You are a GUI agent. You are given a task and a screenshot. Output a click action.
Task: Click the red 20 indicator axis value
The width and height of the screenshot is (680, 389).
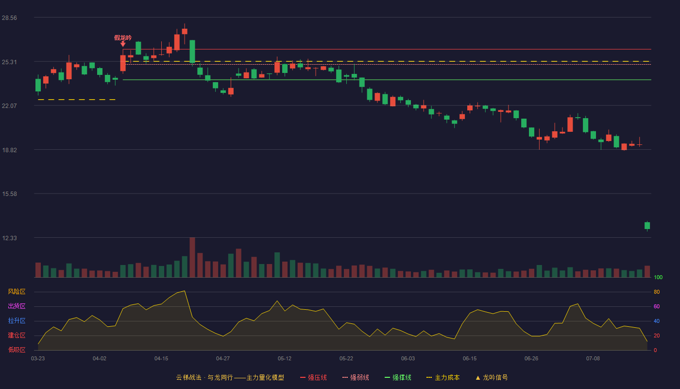click(657, 336)
